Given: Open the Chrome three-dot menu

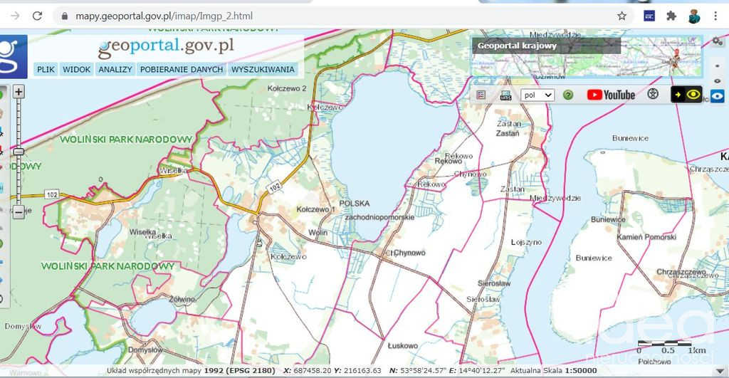Looking at the screenshot, I should [x=715, y=16].
